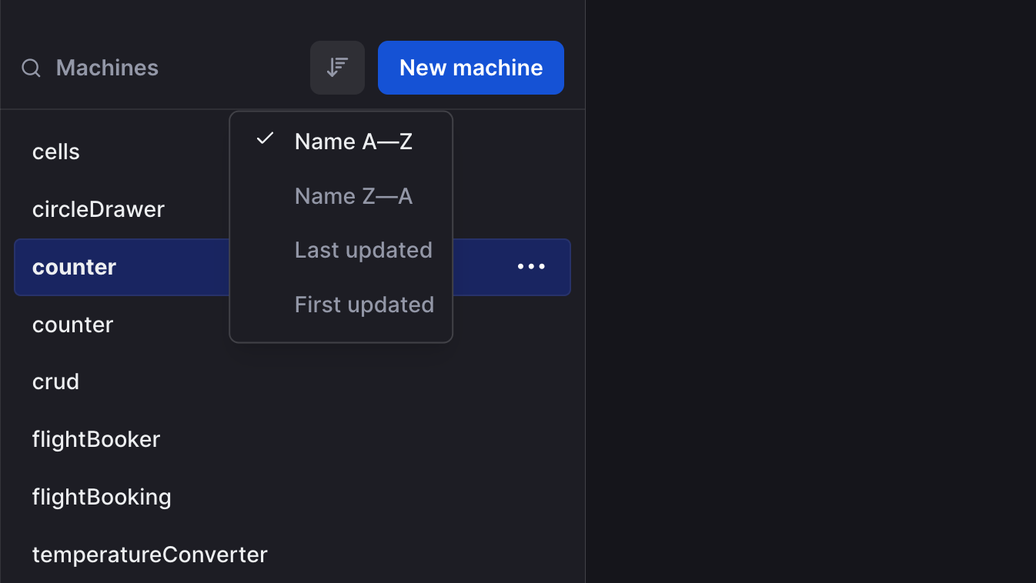
Task: Open the crud machine
Action: 55,381
